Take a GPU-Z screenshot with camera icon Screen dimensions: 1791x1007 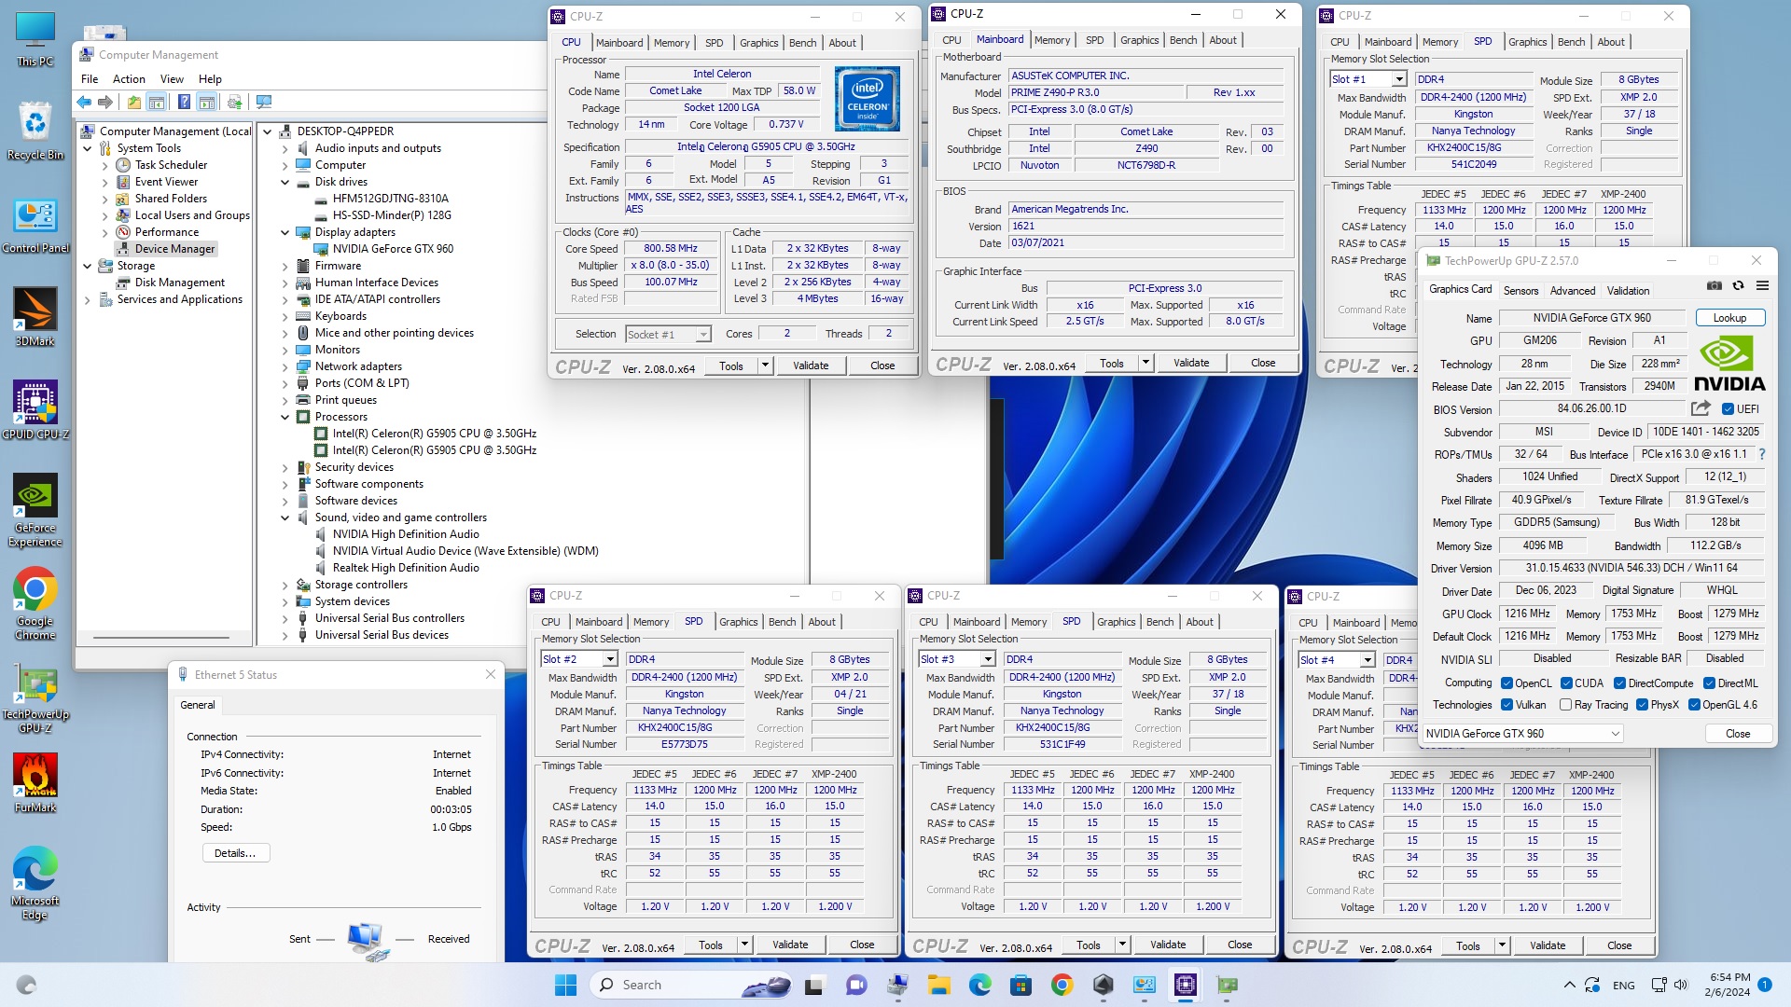[x=1715, y=285]
